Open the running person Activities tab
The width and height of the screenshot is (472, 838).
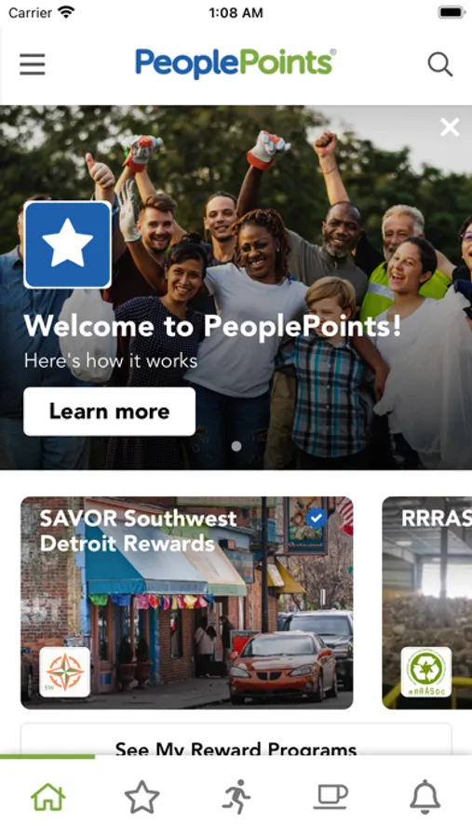pos(236,797)
